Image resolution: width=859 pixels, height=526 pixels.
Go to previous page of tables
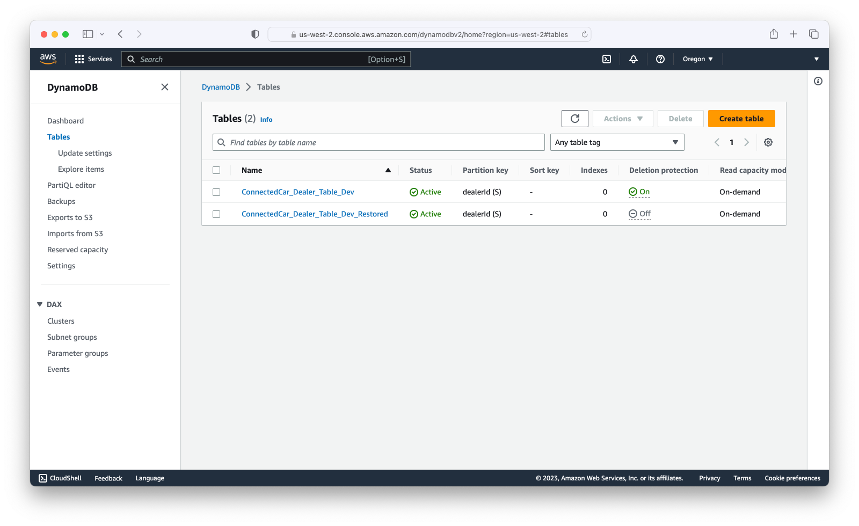(717, 142)
